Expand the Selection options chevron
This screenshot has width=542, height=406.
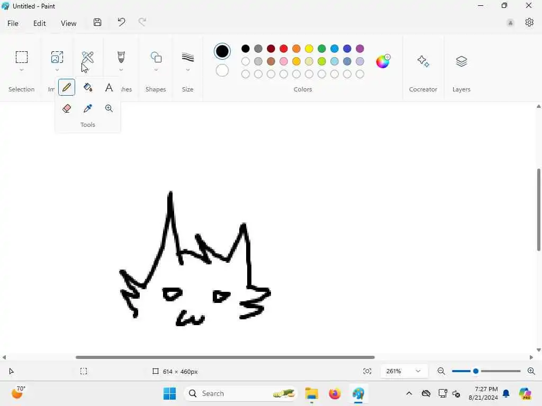pos(21,70)
